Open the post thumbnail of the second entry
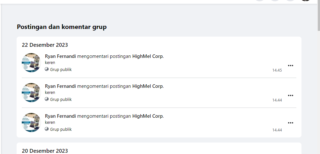Viewport: 320px width, 154px height. coord(31,93)
